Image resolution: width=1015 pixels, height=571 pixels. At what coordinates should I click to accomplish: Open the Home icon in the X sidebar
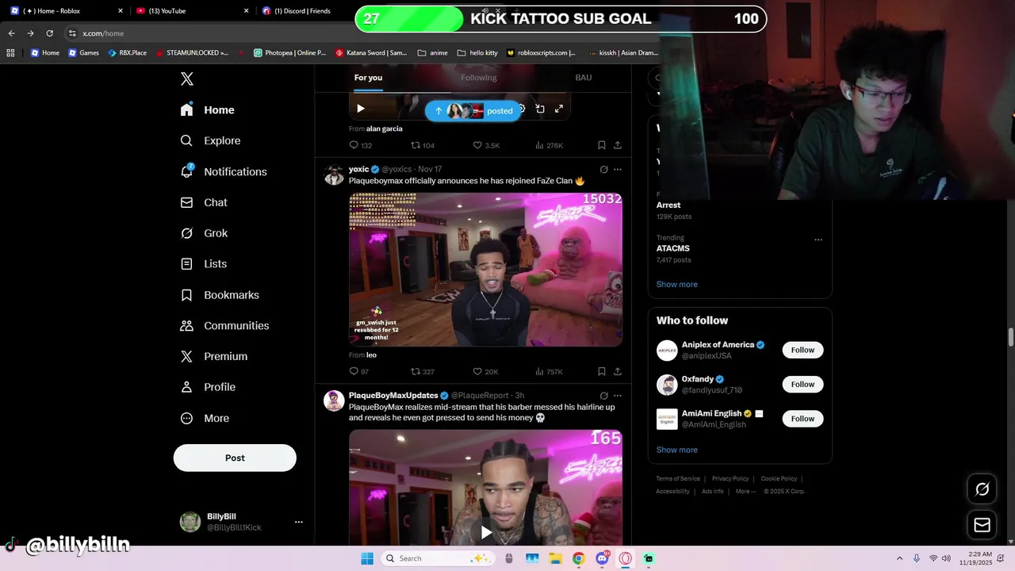pyautogui.click(x=186, y=110)
